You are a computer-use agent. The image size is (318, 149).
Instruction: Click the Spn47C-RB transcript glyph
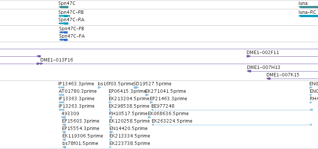(x=64, y=16)
